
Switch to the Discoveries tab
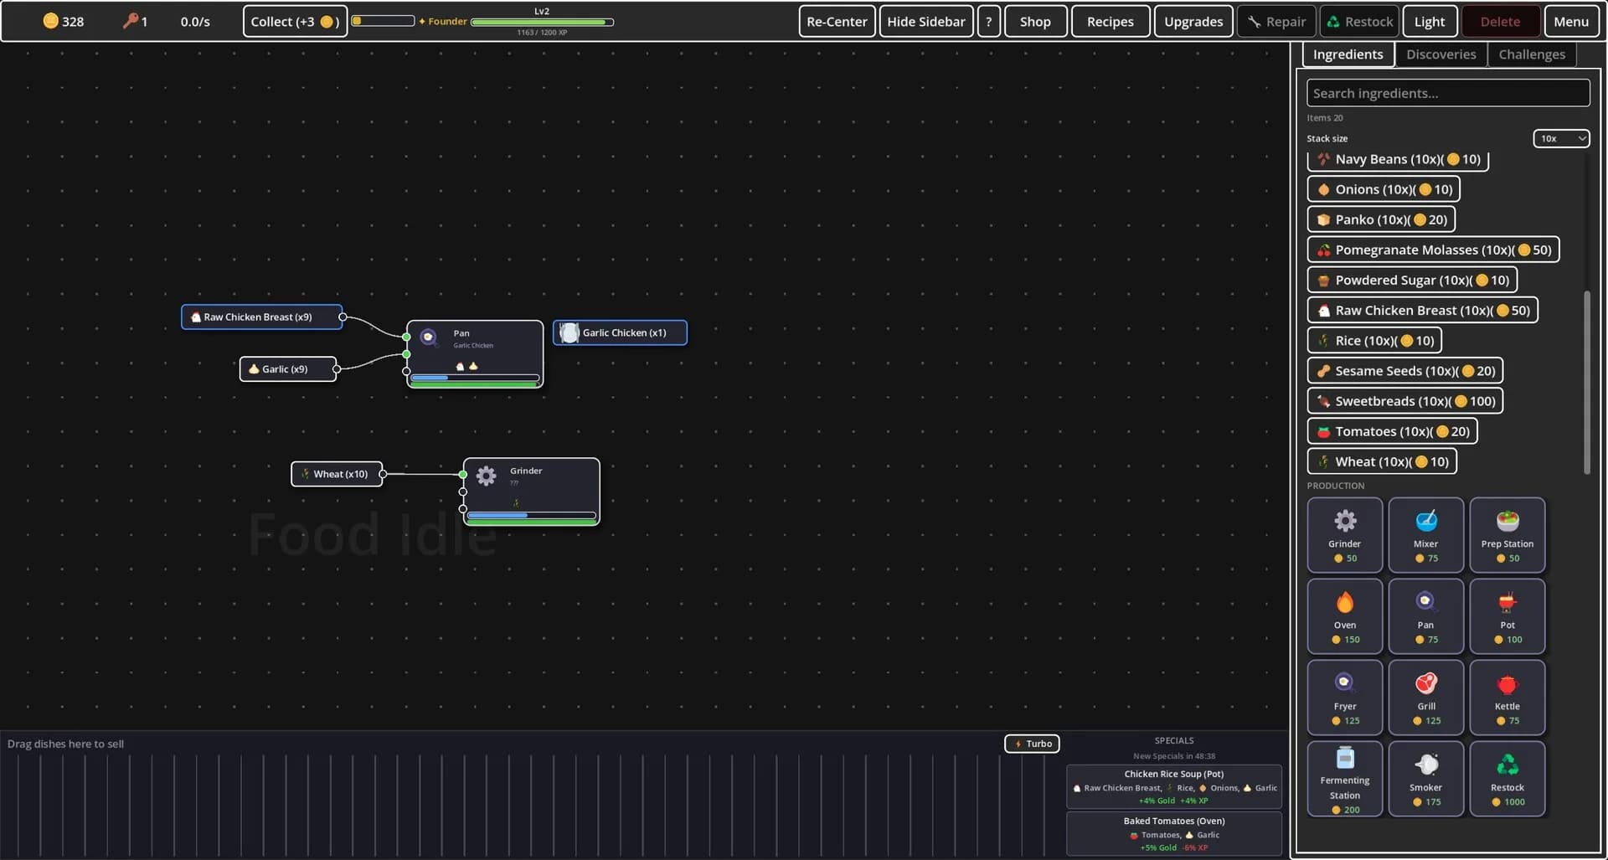[x=1440, y=54]
